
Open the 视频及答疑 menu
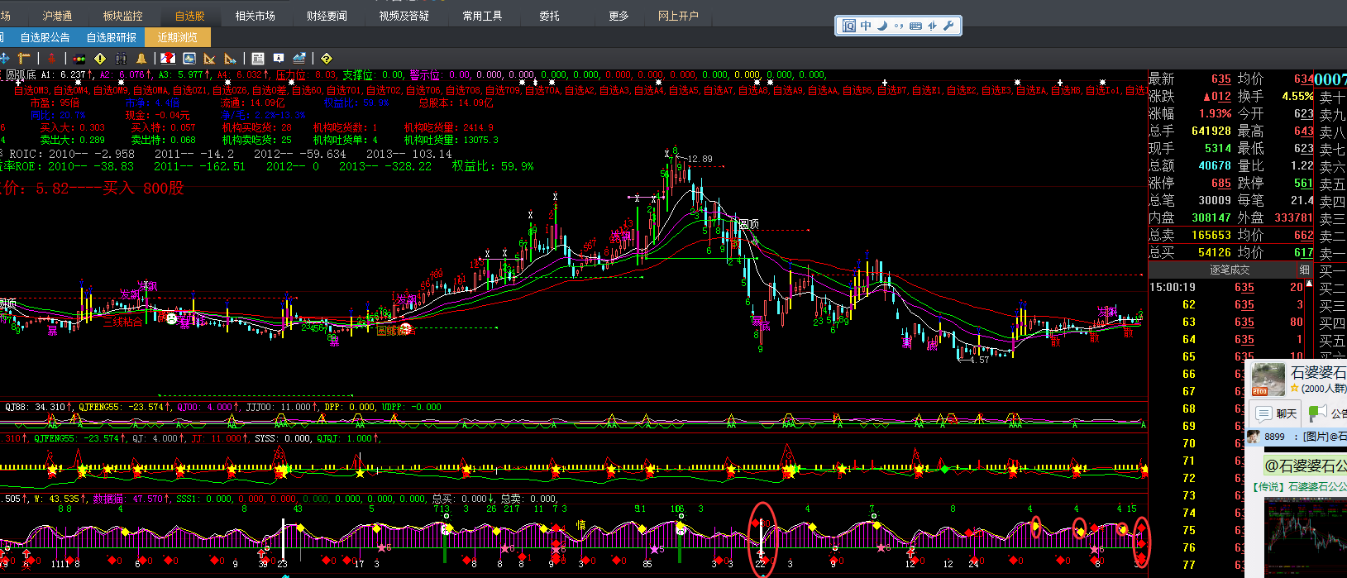coord(404,16)
